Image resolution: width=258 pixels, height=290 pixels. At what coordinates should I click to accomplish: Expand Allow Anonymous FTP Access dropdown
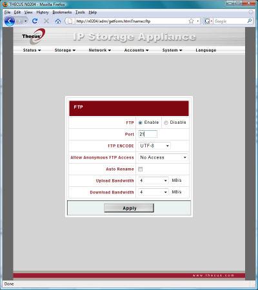click(x=163, y=157)
